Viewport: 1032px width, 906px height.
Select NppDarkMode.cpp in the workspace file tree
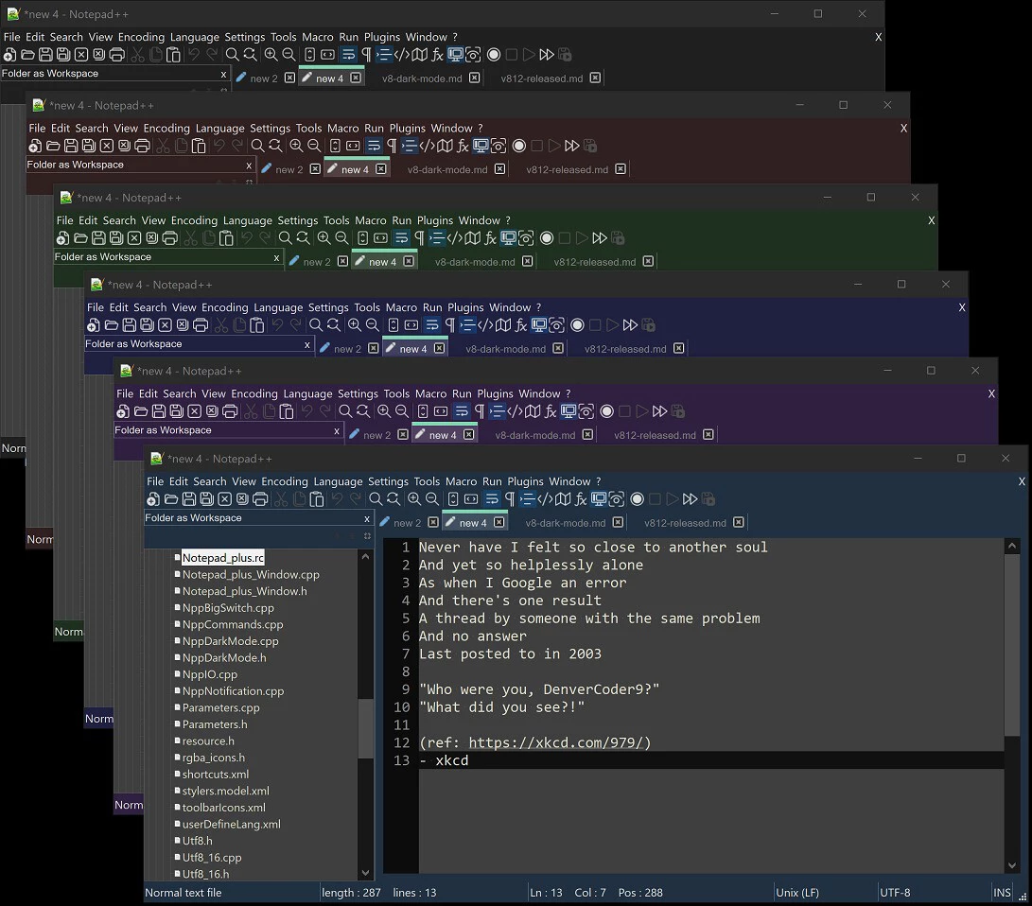[230, 641]
